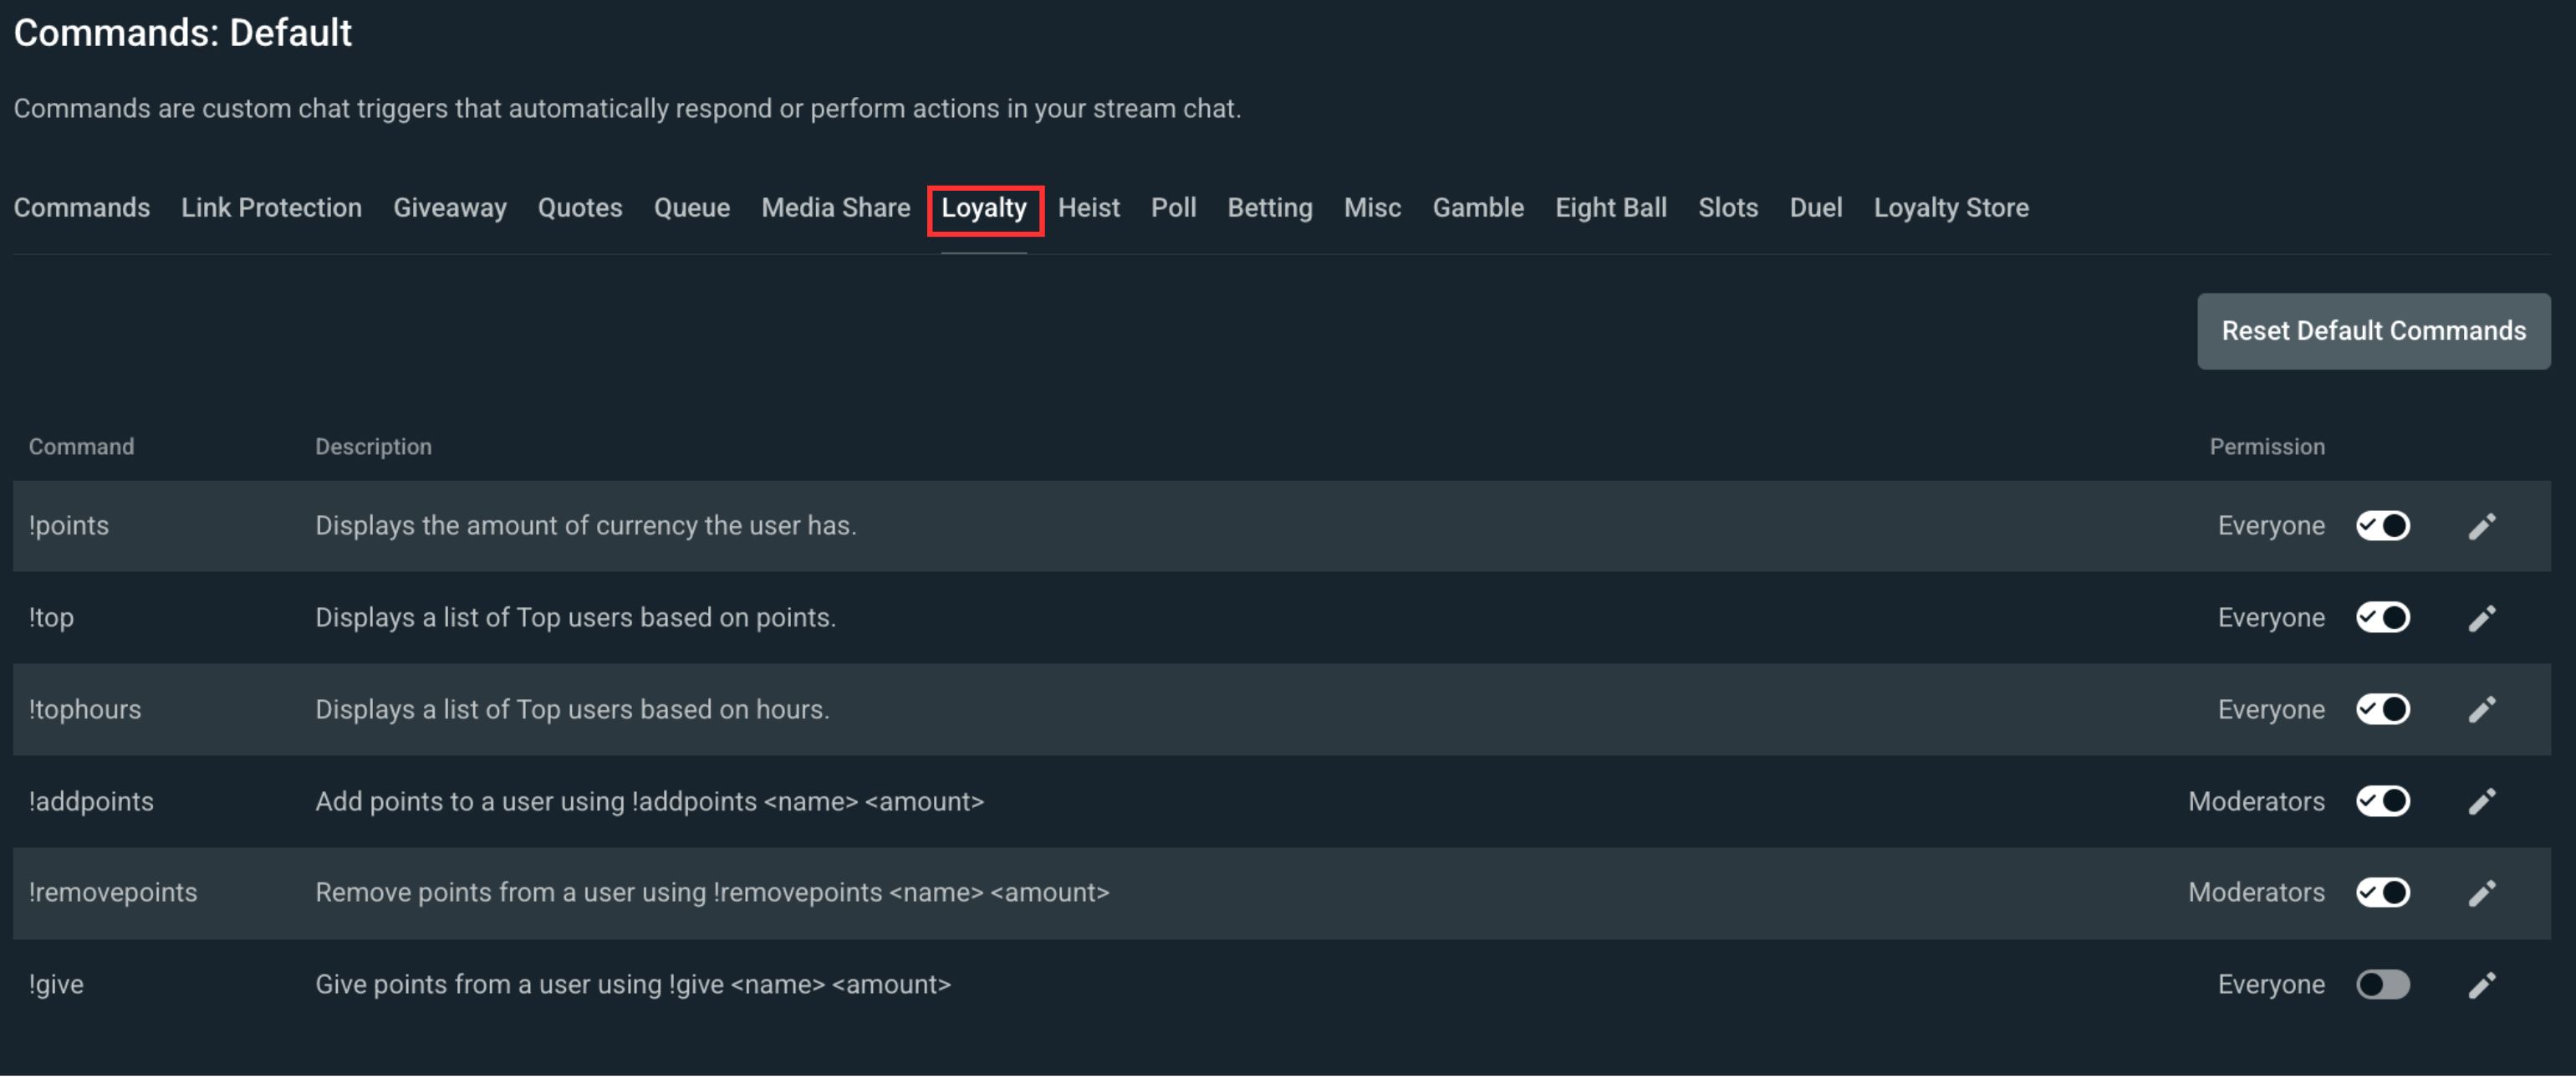2576x1079 pixels.
Task: Click description "Displays a list of Top users based on hours."
Action: click(x=572, y=710)
